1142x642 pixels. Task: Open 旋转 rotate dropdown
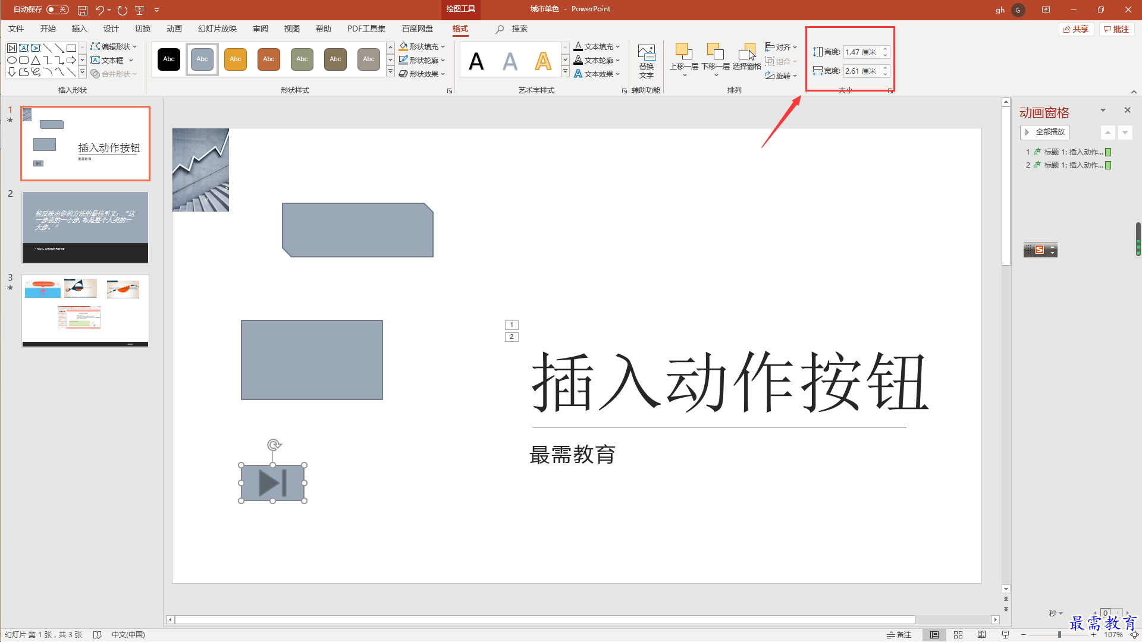pos(781,75)
